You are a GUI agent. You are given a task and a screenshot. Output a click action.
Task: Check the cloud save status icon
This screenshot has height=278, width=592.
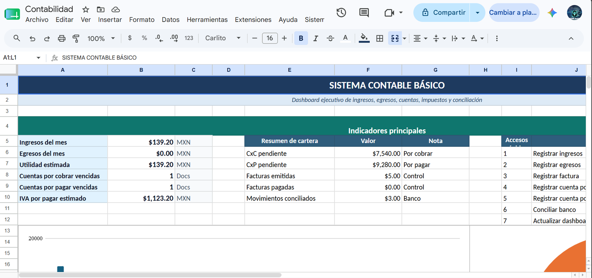[x=116, y=9]
